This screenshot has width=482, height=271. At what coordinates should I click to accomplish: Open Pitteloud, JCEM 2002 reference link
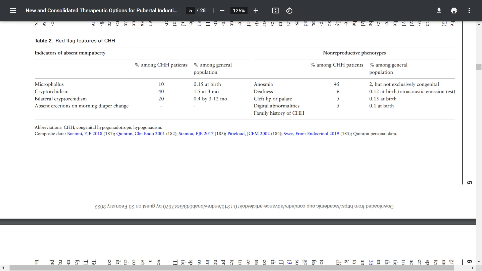[249, 134]
